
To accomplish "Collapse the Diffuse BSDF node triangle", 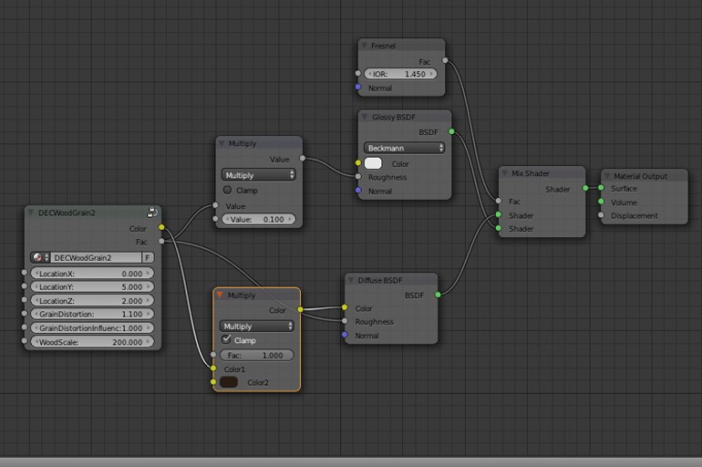I will [351, 280].
